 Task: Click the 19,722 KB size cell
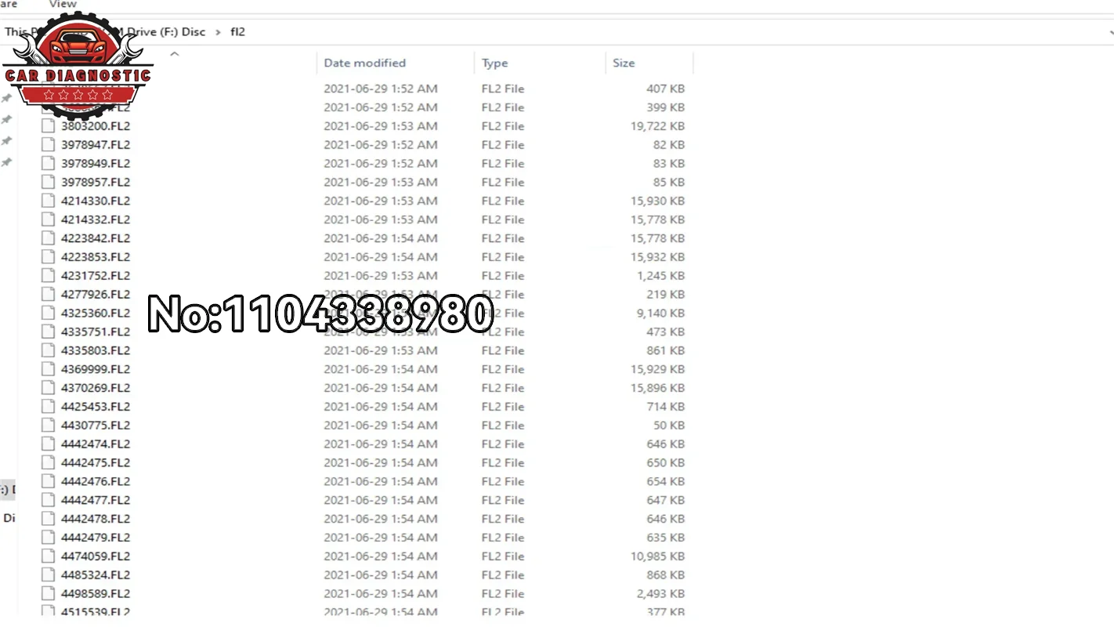tap(657, 126)
